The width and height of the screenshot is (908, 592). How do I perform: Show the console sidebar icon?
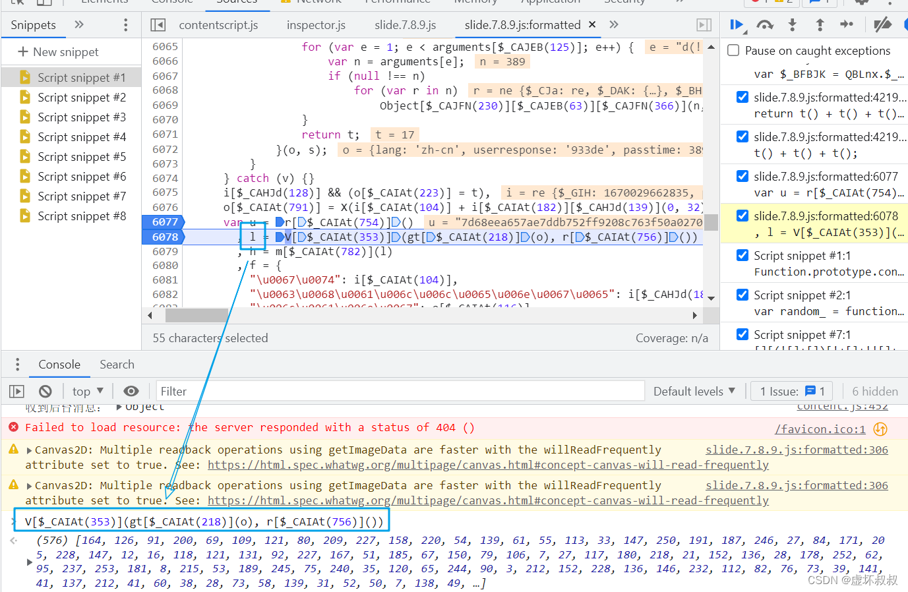[17, 391]
